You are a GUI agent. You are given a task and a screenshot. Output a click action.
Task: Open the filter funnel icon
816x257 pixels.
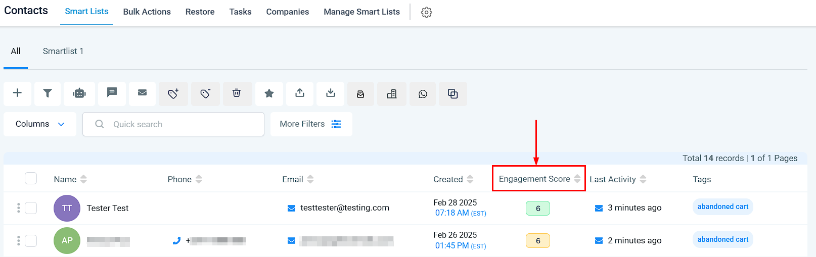coord(48,93)
